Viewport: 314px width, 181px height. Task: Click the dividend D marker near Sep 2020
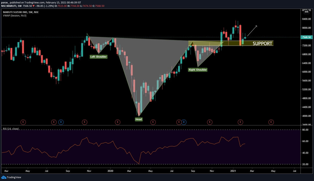point(184,122)
